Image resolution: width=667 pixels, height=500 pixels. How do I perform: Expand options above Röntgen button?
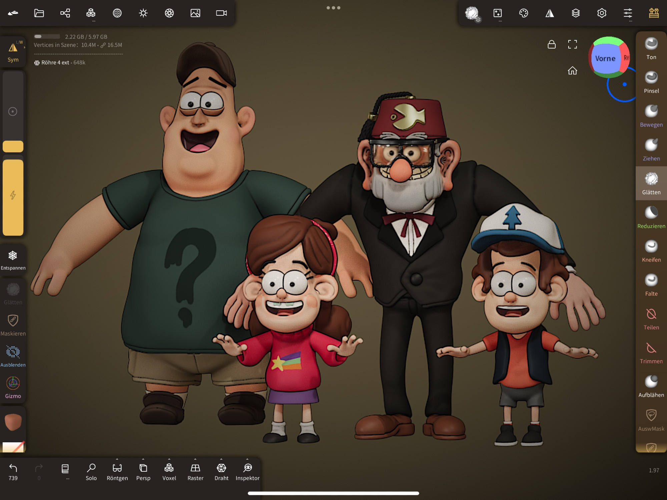[x=117, y=459]
